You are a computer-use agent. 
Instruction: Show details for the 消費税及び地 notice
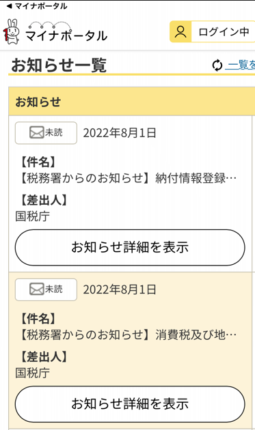pos(130,404)
